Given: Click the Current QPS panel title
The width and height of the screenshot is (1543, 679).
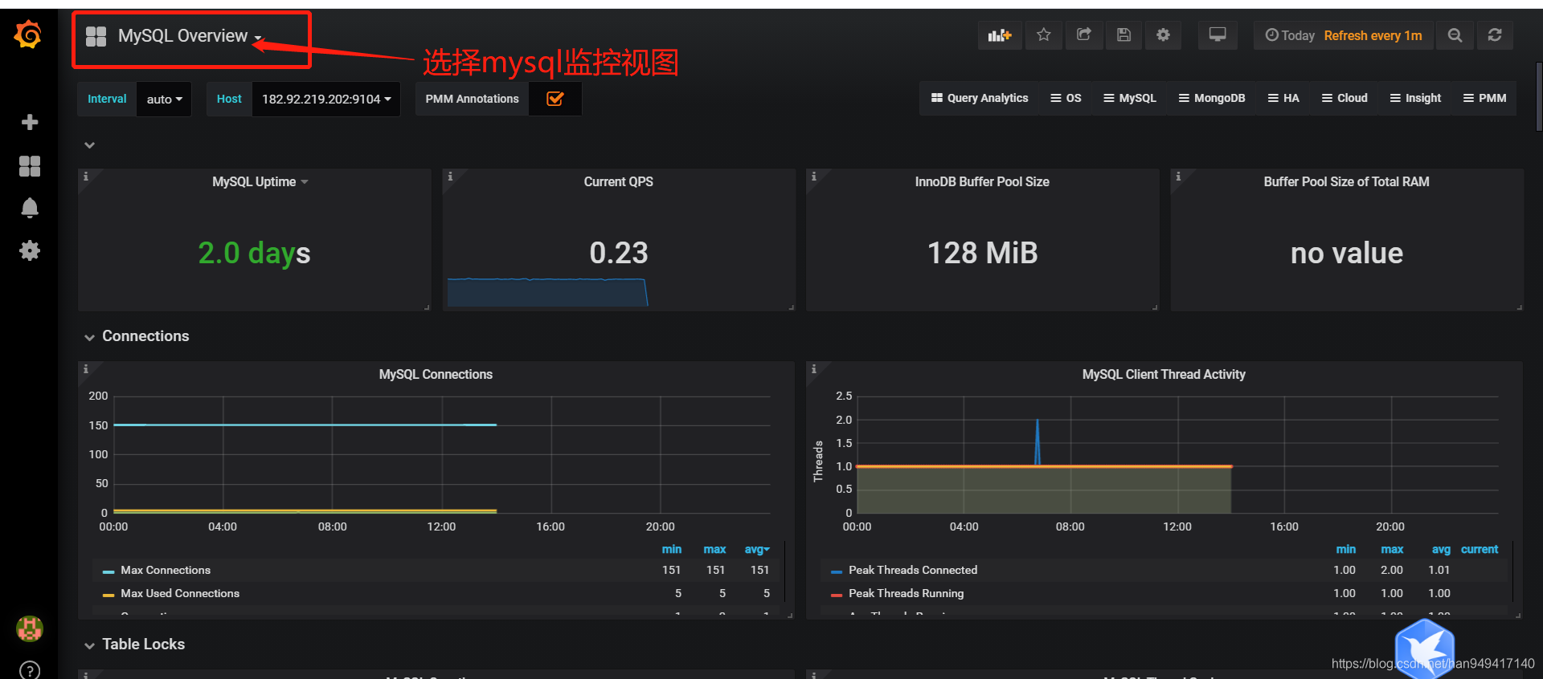Looking at the screenshot, I should (618, 182).
